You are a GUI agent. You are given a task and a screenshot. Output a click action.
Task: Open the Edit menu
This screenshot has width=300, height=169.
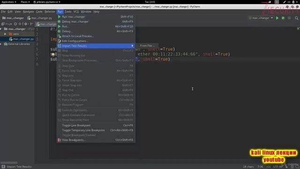coord(10,12)
